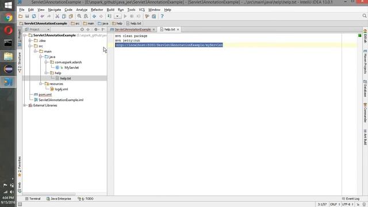The height and width of the screenshot is (207, 368).
Task: Toggle the Database side panel
Action: 365,89
